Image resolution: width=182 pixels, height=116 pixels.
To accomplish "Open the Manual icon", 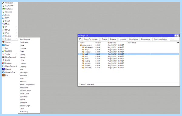I will (3, 69).
